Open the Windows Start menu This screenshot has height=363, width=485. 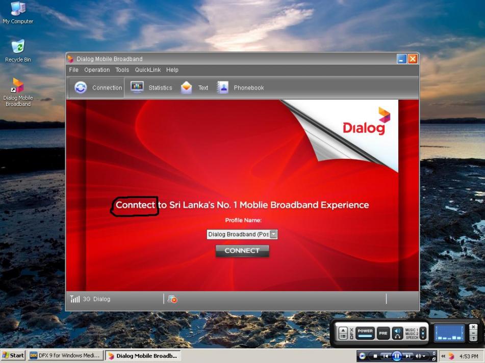pyautogui.click(x=13, y=355)
